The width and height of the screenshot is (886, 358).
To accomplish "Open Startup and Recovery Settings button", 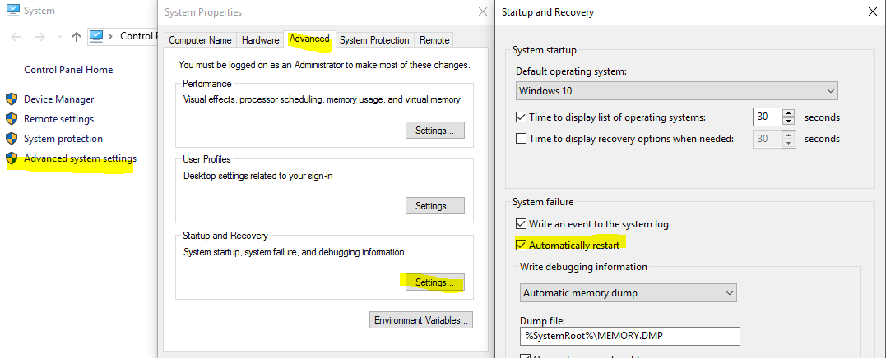I will (434, 282).
